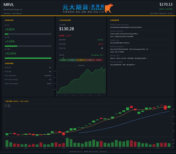This screenshot has height=154, width=176.
Task: Click the Outperform rating for Oppenheimer
Action: tap(48, 76)
